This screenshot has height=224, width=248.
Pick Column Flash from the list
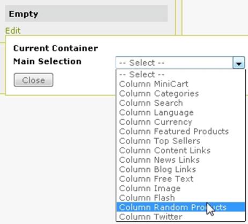click(180, 198)
